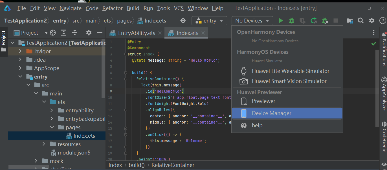
Task: Choose Huawei Lite Wearable Simulator
Action: pyautogui.click(x=287, y=71)
